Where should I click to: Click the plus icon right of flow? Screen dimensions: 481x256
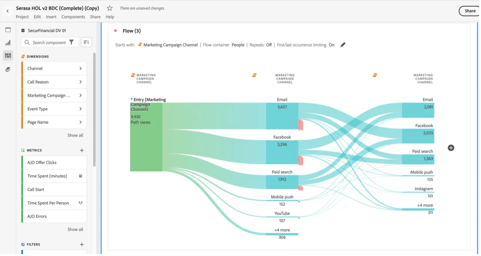coord(451,148)
